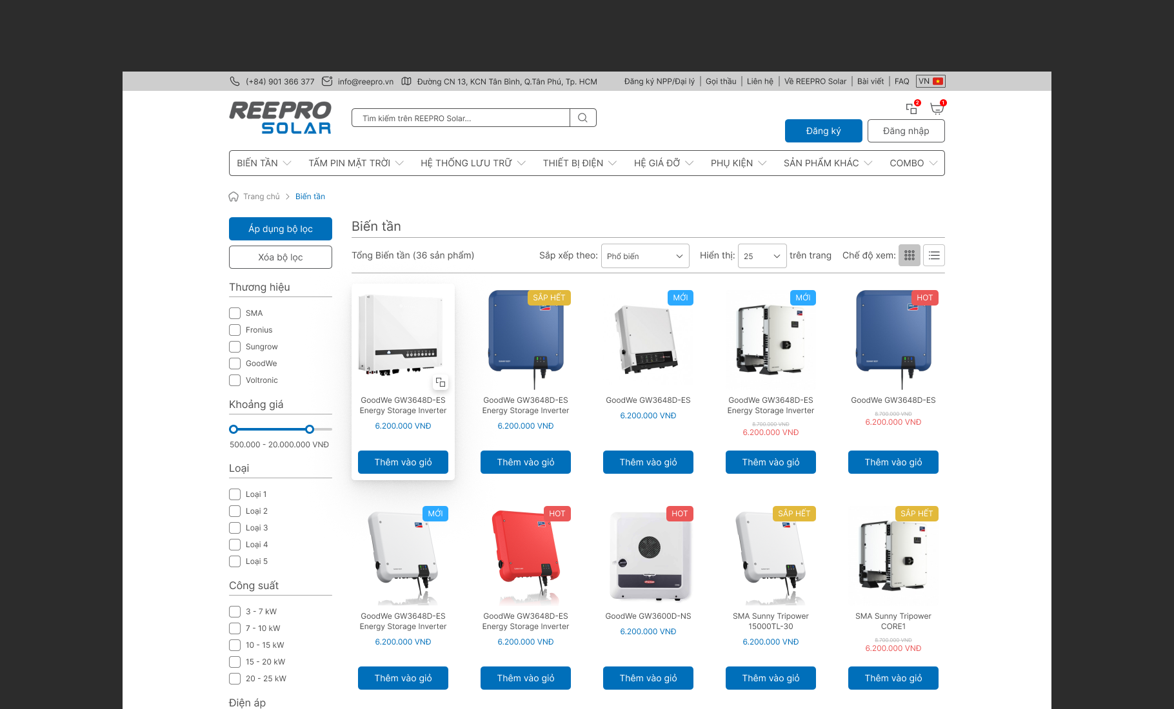This screenshot has width=1174, height=709.
Task: Open the COMBO menu
Action: coord(913,163)
